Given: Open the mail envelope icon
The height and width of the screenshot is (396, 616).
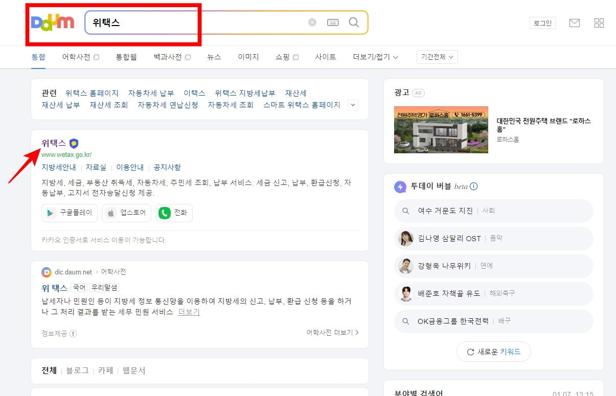Looking at the screenshot, I should 575,23.
